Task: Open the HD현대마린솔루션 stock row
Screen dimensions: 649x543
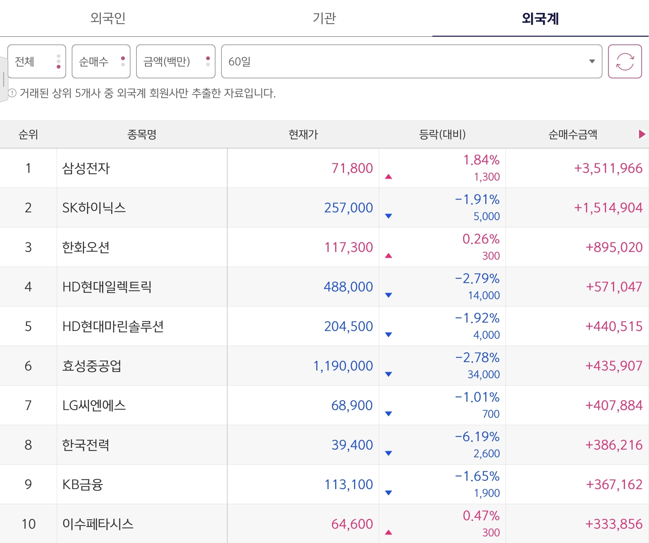Action: (324, 326)
